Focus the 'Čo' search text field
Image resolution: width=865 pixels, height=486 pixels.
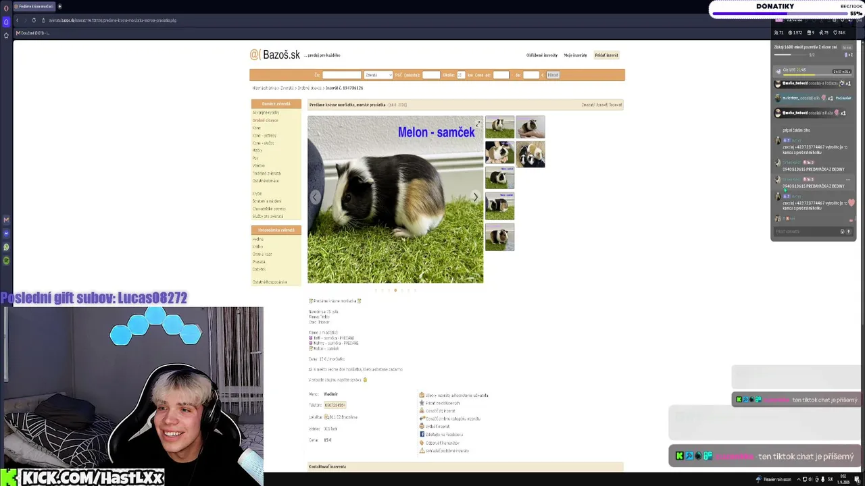coord(342,75)
